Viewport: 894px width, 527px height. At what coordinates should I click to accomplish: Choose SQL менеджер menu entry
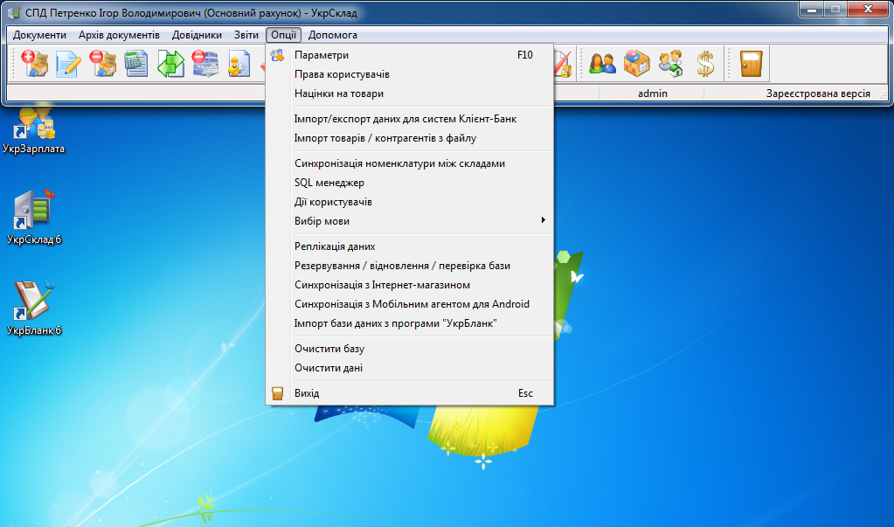329,183
